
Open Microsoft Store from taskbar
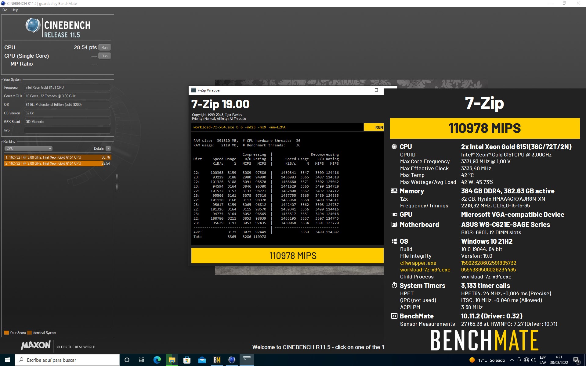click(187, 360)
